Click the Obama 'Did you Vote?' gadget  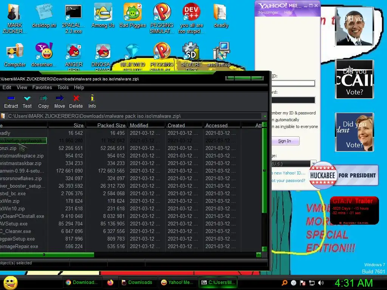[x=354, y=26]
